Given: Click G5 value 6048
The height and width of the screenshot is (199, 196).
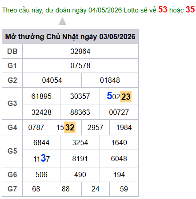Looking at the screenshot, I should [x=119, y=158].
